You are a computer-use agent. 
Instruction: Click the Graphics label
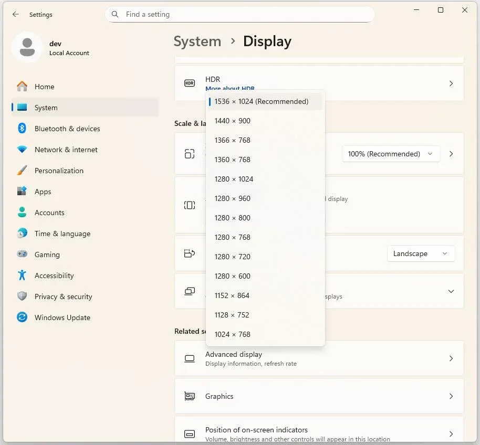[x=219, y=396]
